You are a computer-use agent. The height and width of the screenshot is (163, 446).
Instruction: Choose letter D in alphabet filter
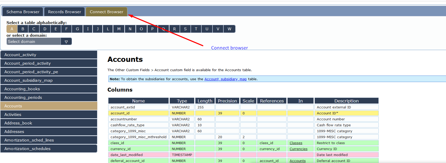[x=45, y=29]
